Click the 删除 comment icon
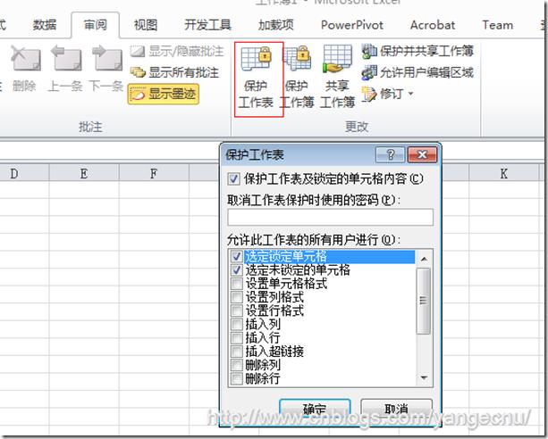Viewport: 548px width, 439px height. tap(25, 70)
